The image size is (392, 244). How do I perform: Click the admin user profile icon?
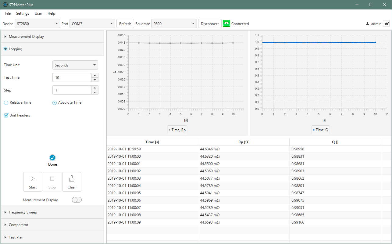[368, 24]
